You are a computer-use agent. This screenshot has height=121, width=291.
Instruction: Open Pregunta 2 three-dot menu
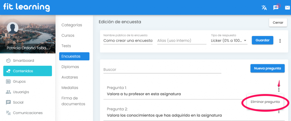point(279,112)
